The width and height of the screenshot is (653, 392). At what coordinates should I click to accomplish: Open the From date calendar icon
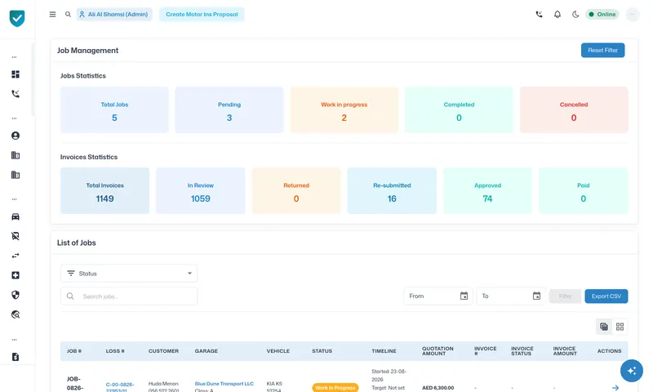click(464, 296)
